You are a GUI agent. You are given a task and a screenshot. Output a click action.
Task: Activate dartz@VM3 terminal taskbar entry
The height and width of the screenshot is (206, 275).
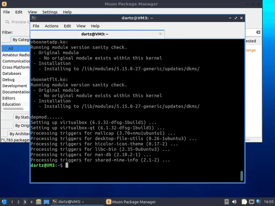click(77, 202)
